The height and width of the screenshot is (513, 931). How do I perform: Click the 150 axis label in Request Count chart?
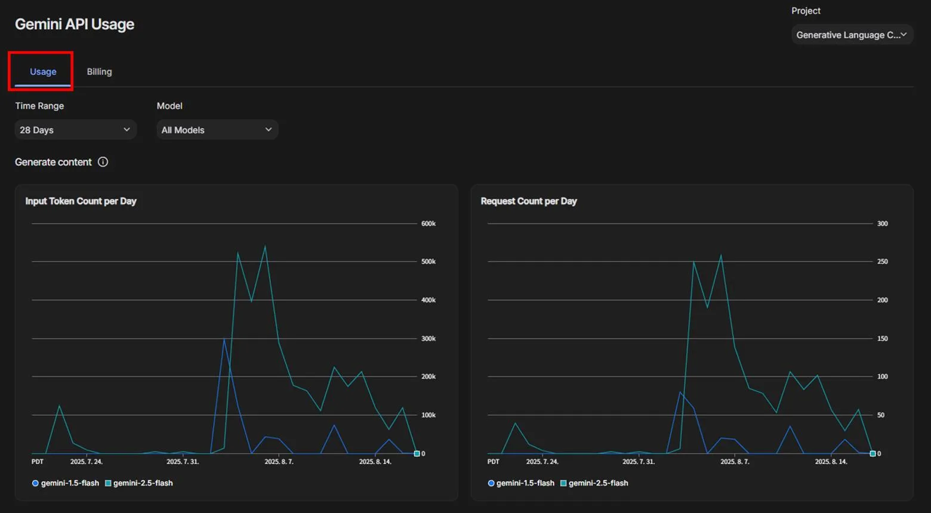coord(883,339)
